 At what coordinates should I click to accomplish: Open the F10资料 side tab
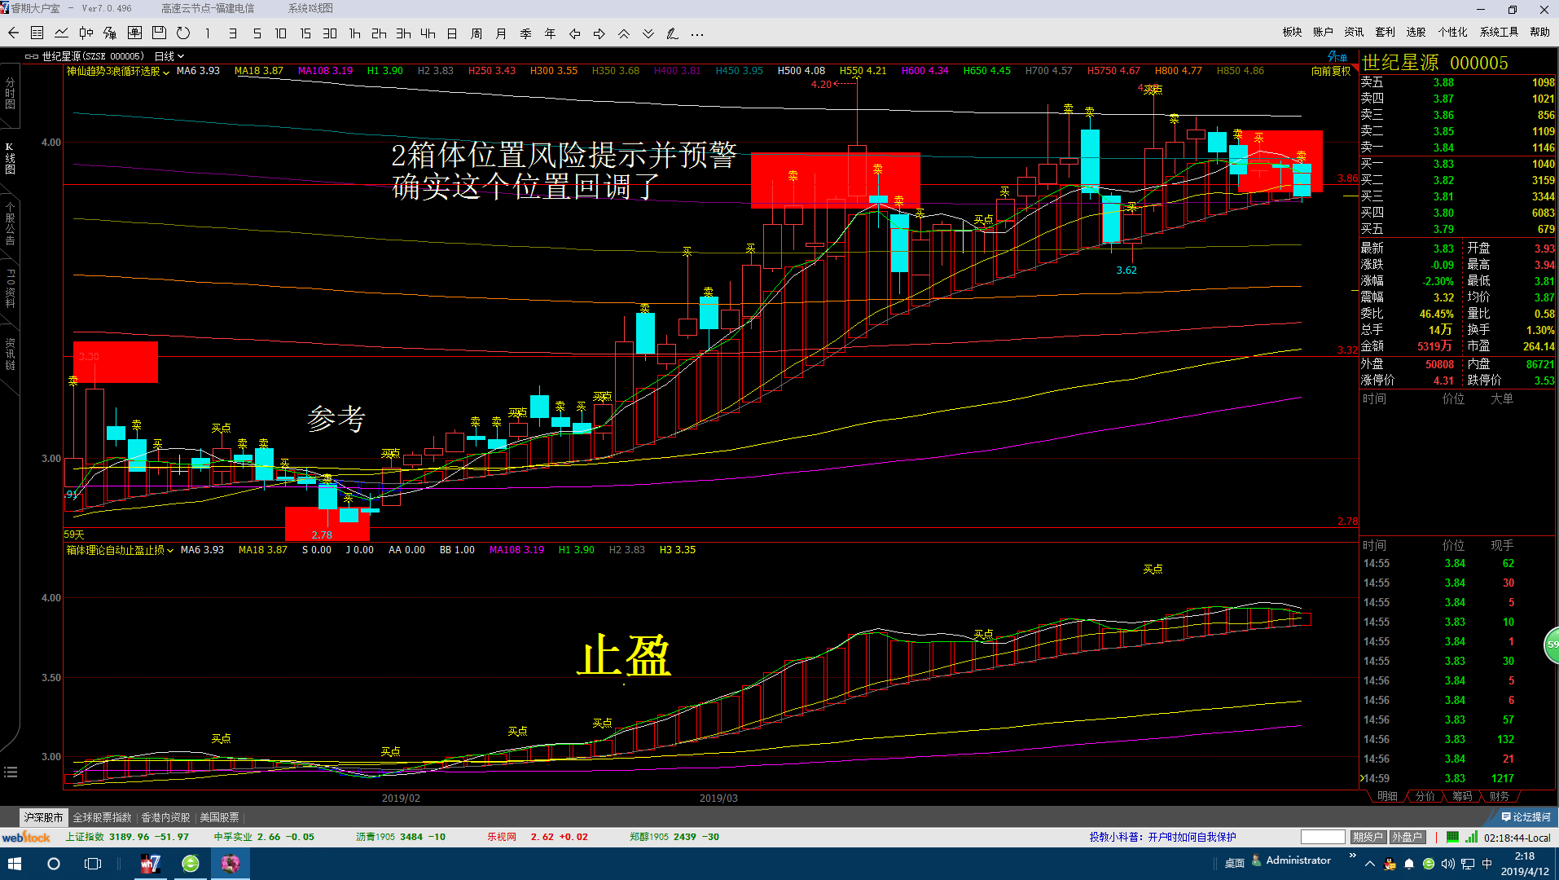coord(10,288)
